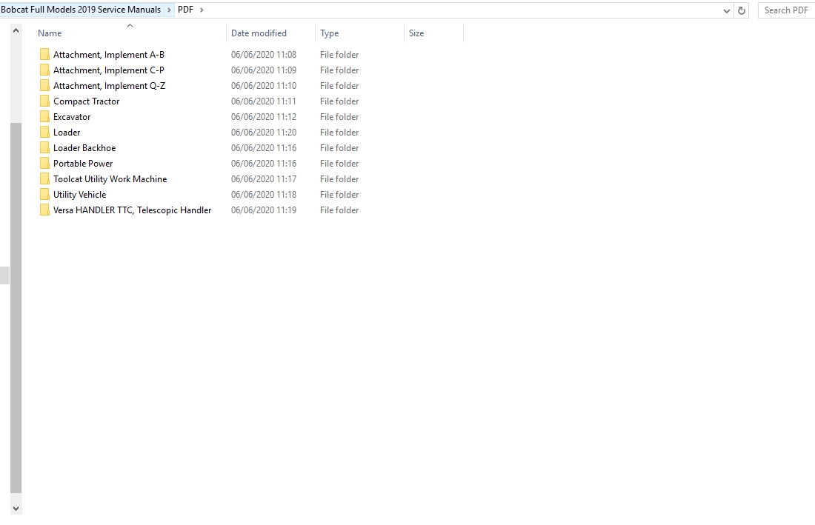This screenshot has width=815, height=525.
Task: Click the Versa HANDLER TTC folder icon
Action: click(x=44, y=210)
